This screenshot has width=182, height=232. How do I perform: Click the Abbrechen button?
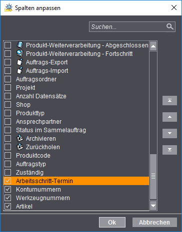tap(154, 222)
